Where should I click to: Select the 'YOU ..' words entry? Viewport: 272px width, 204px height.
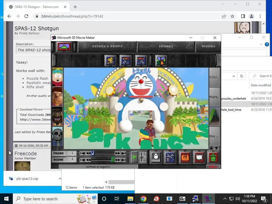click(x=214, y=77)
